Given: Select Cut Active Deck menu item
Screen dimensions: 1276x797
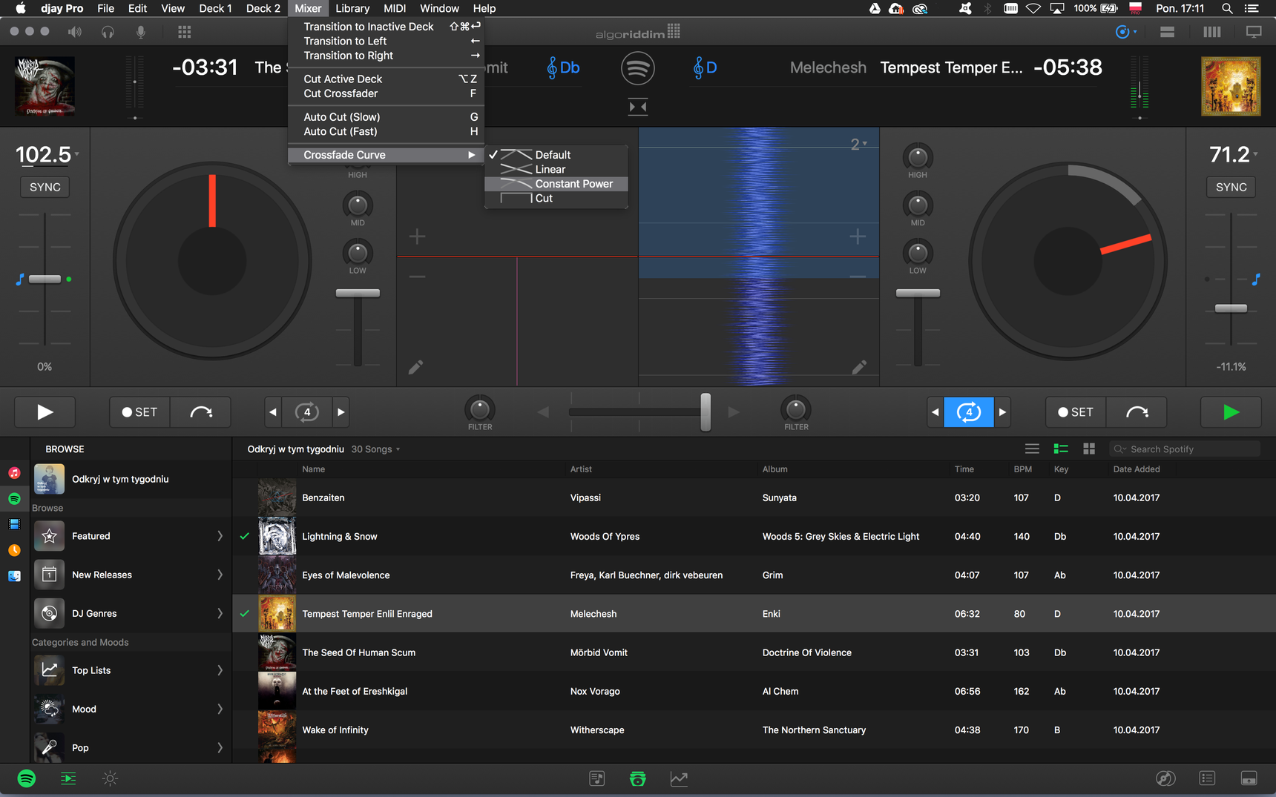Looking at the screenshot, I should (386, 79).
